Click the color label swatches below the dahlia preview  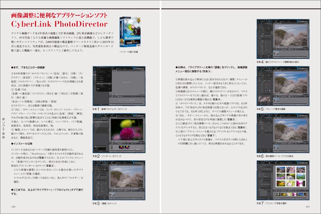(127, 141)
